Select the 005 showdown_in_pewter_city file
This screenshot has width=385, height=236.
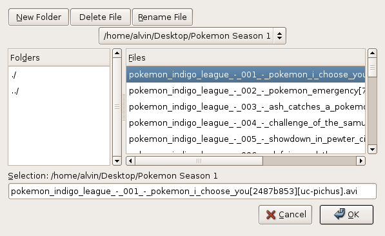coord(246,139)
